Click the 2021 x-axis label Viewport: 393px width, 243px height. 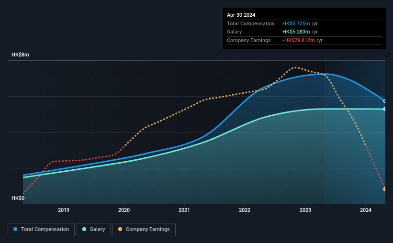[x=184, y=210]
